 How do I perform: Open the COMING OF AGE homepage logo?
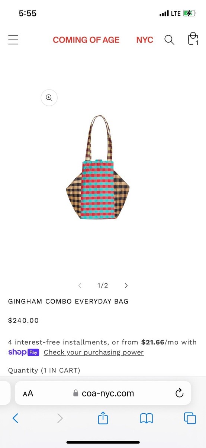[86, 40]
